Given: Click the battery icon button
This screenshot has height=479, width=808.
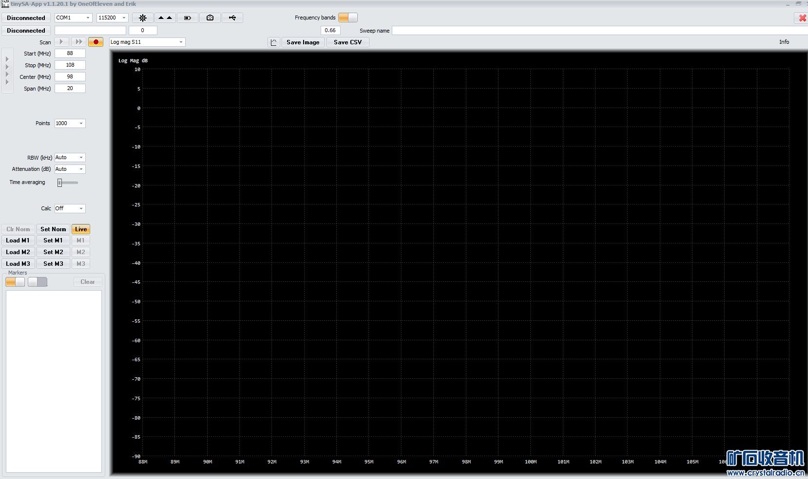Looking at the screenshot, I should pos(187,18).
